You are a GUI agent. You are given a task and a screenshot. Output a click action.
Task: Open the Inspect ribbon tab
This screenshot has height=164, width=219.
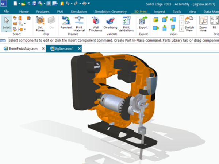click(x=160, y=12)
